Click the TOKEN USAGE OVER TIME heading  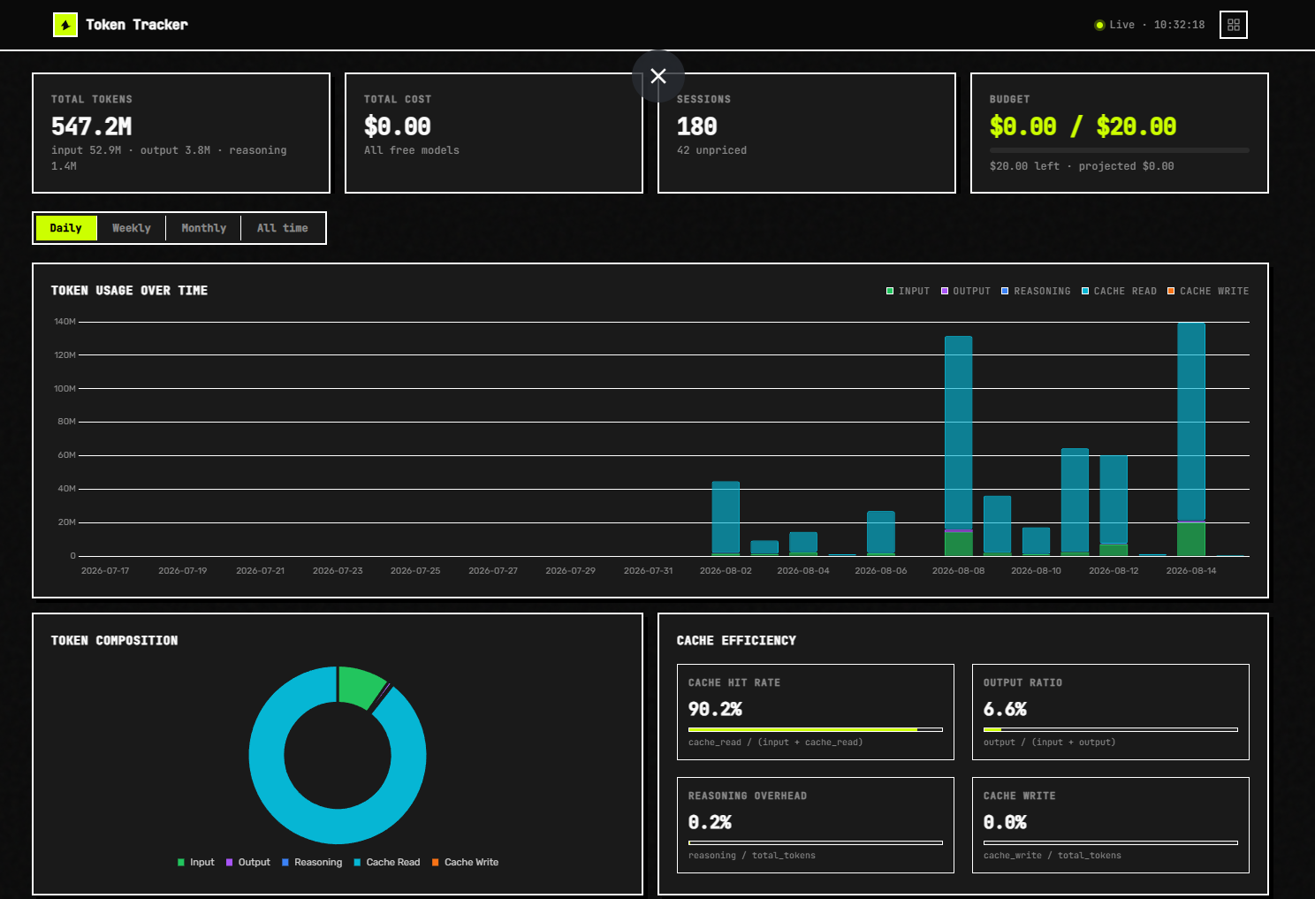(x=129, y=291)
